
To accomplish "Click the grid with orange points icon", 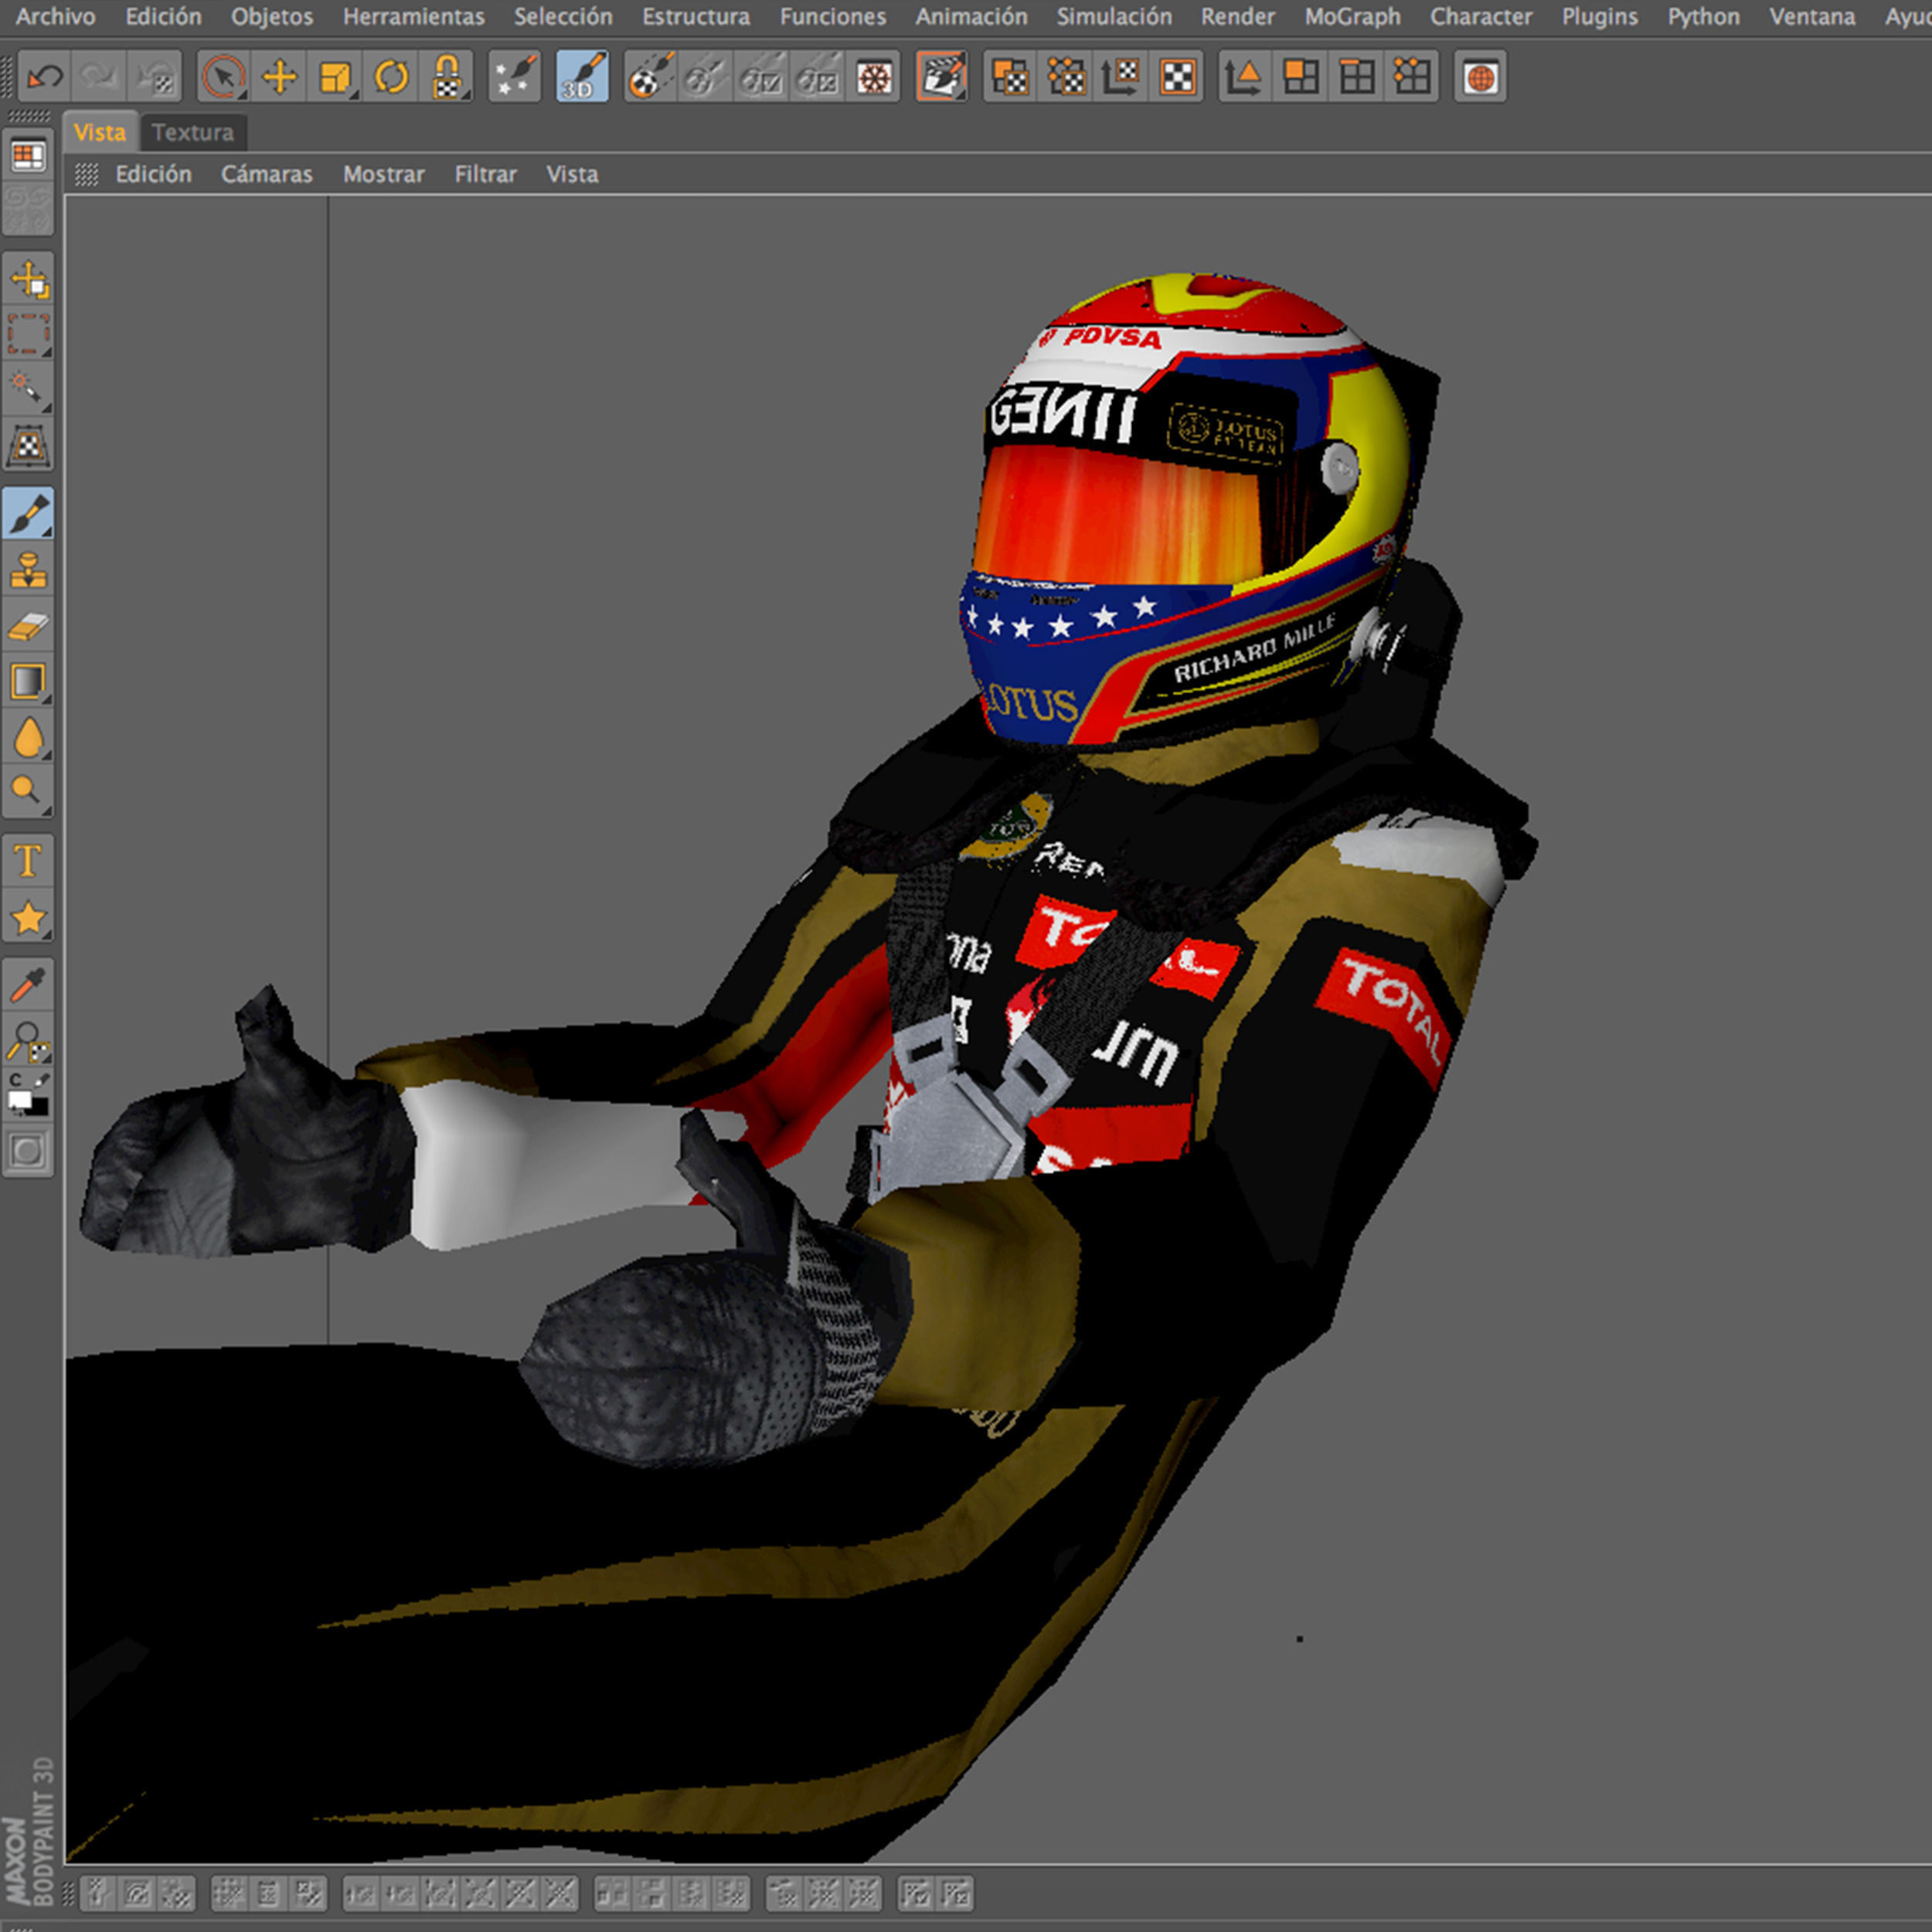I will click(1412, 77).
